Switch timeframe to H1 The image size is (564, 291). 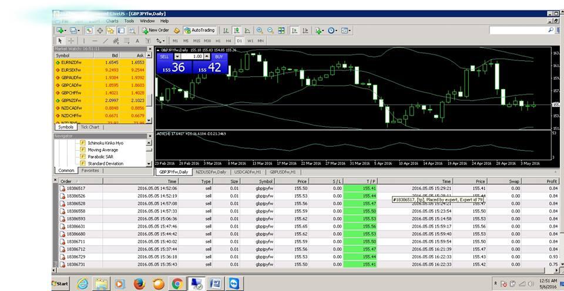point(218,40)
